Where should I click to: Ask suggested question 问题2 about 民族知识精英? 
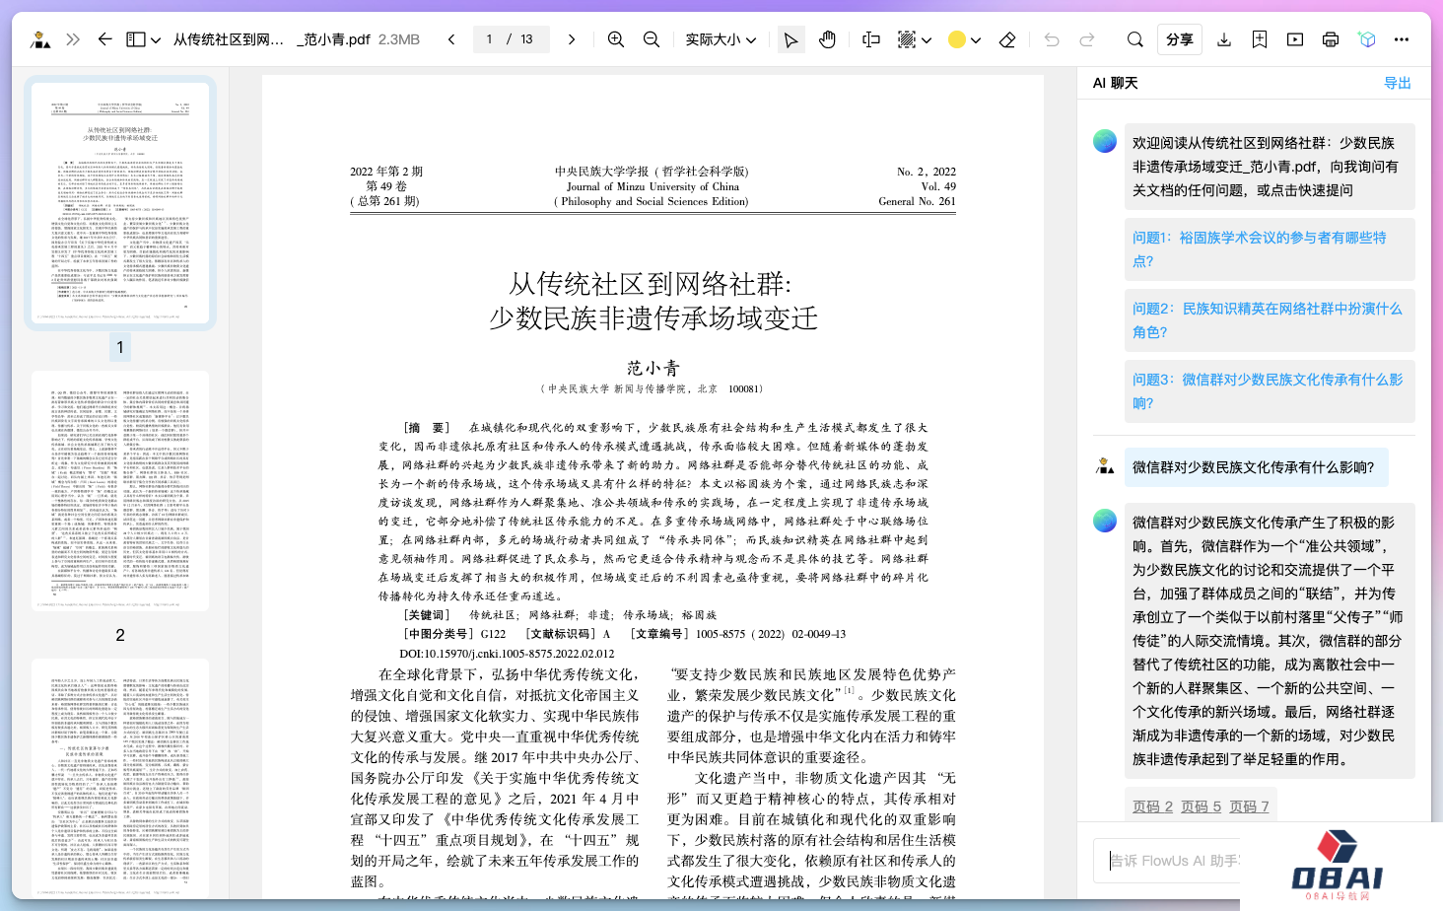coord(1270,320)
